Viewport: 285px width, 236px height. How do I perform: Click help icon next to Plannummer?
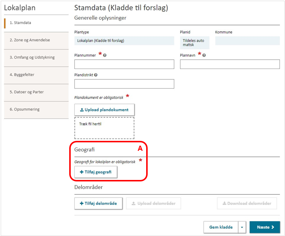tap(105, 55)
